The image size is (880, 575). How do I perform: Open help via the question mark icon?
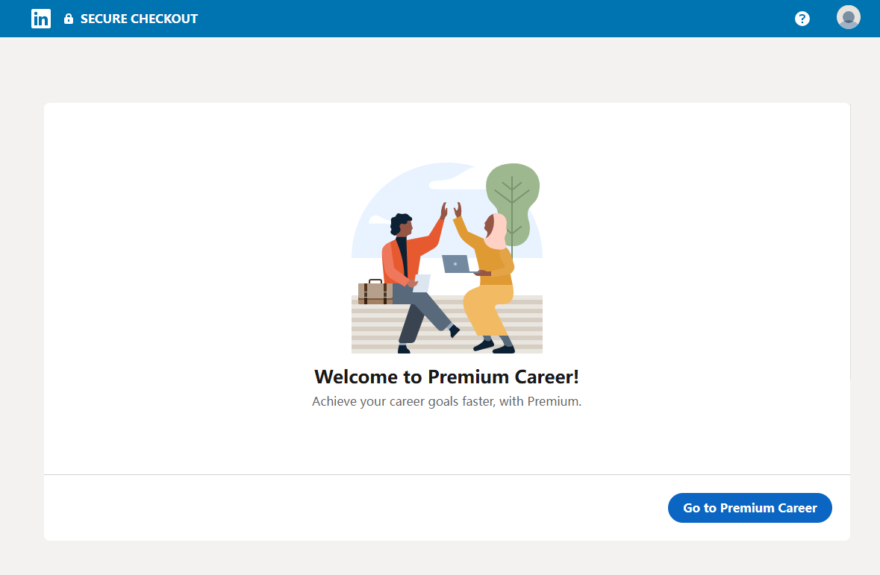[802, 19]
